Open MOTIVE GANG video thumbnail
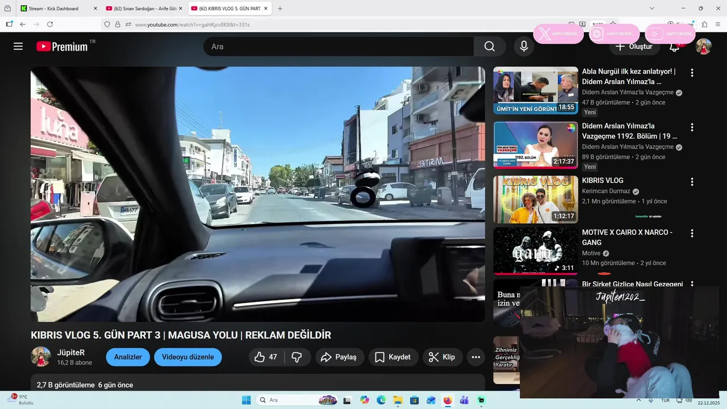The image size is (727, 409). click(x=536, y=251)
